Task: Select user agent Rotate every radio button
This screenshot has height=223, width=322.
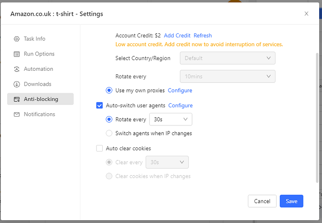Action: coord(109,119)
